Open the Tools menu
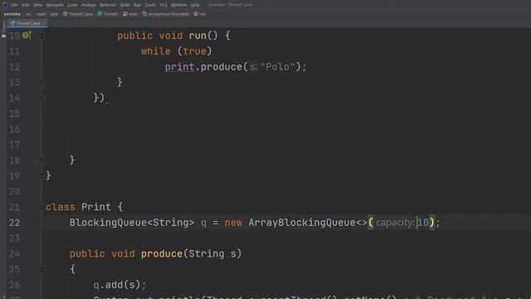 pos(150,5)
